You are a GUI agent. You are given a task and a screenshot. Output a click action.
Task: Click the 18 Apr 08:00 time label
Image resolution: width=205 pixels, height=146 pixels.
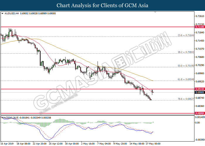pos(23,144)
